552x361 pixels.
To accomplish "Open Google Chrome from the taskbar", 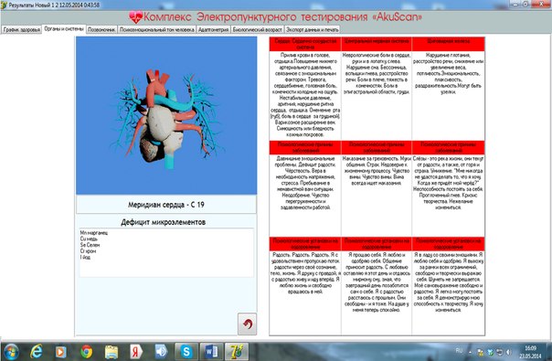I will pyautogui.click(x=86, y=352).
